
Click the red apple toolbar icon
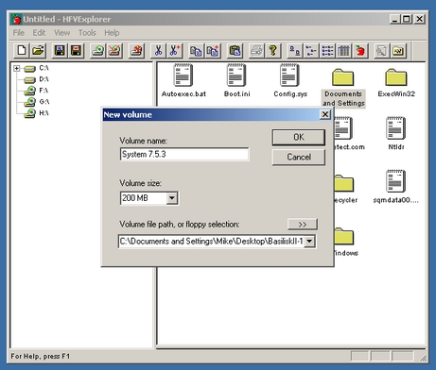[x=360, y=50]
